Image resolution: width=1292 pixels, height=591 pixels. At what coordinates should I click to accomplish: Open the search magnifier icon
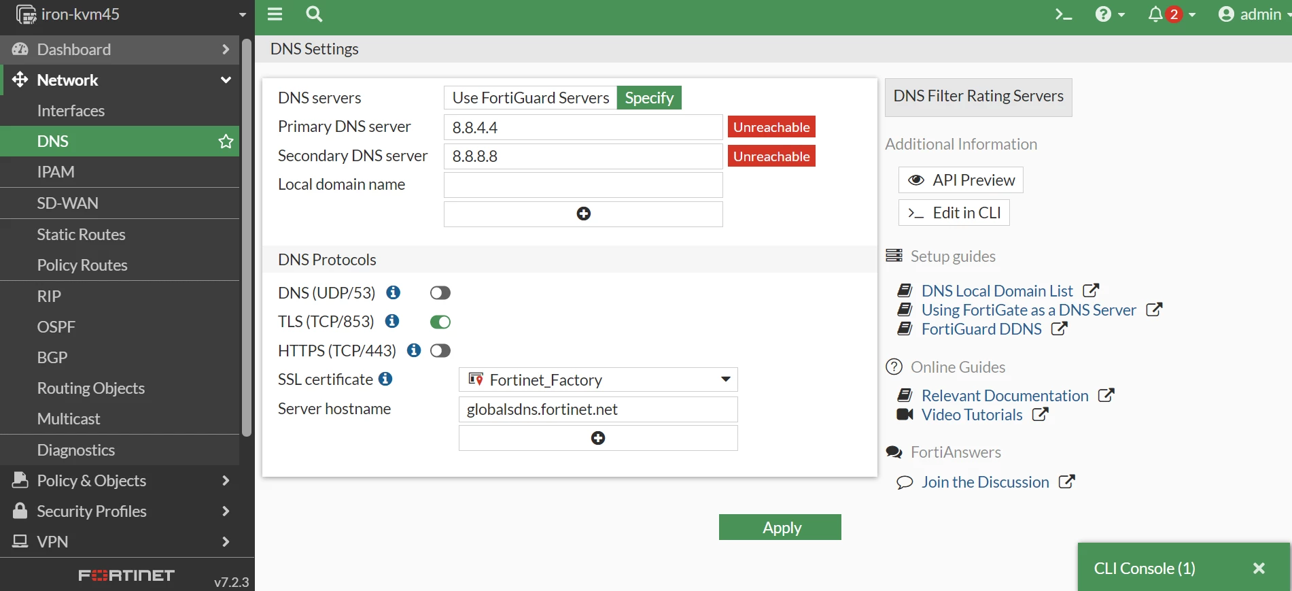tap(314, 14)
